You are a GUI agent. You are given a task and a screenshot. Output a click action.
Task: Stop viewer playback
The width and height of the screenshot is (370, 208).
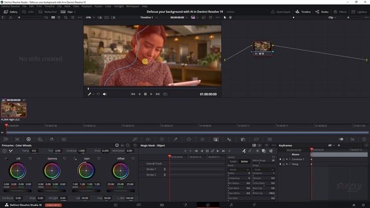pos(145,94)
